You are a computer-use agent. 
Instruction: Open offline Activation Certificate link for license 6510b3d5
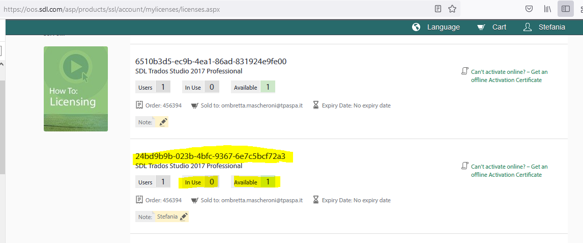[x=509, y=76]
